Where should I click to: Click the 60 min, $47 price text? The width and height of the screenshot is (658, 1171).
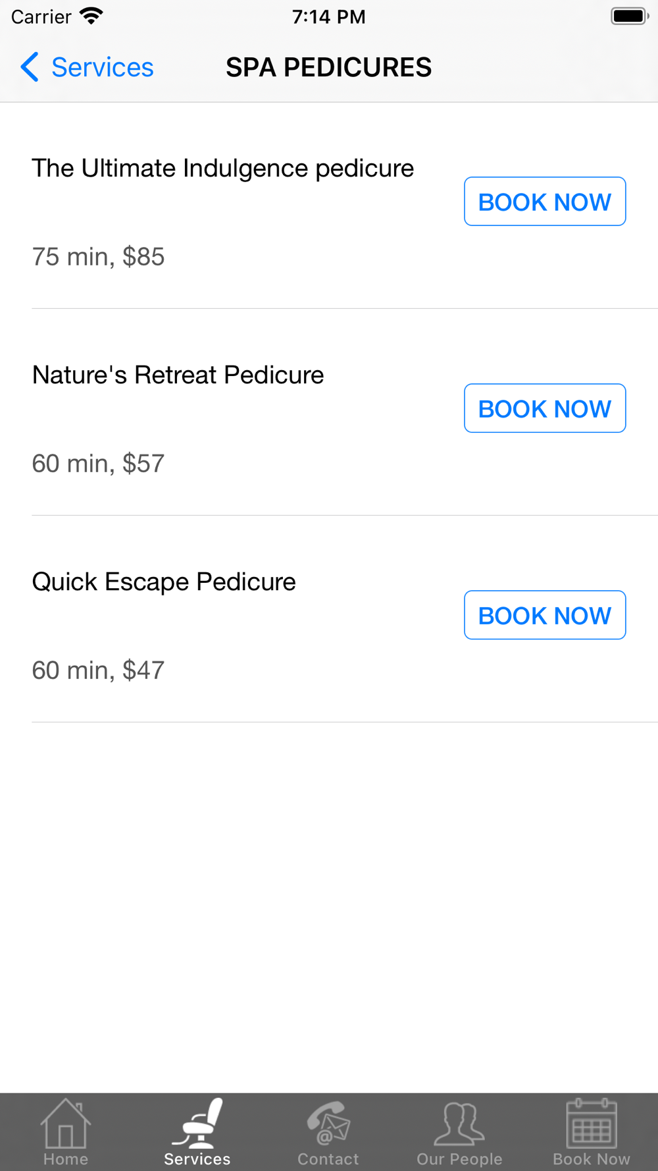point(98,670)
